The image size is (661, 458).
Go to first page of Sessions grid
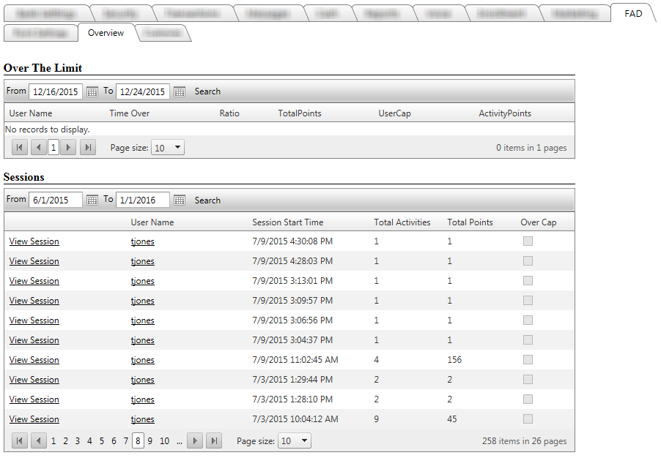pyautogui.click(x=20, y=440)
